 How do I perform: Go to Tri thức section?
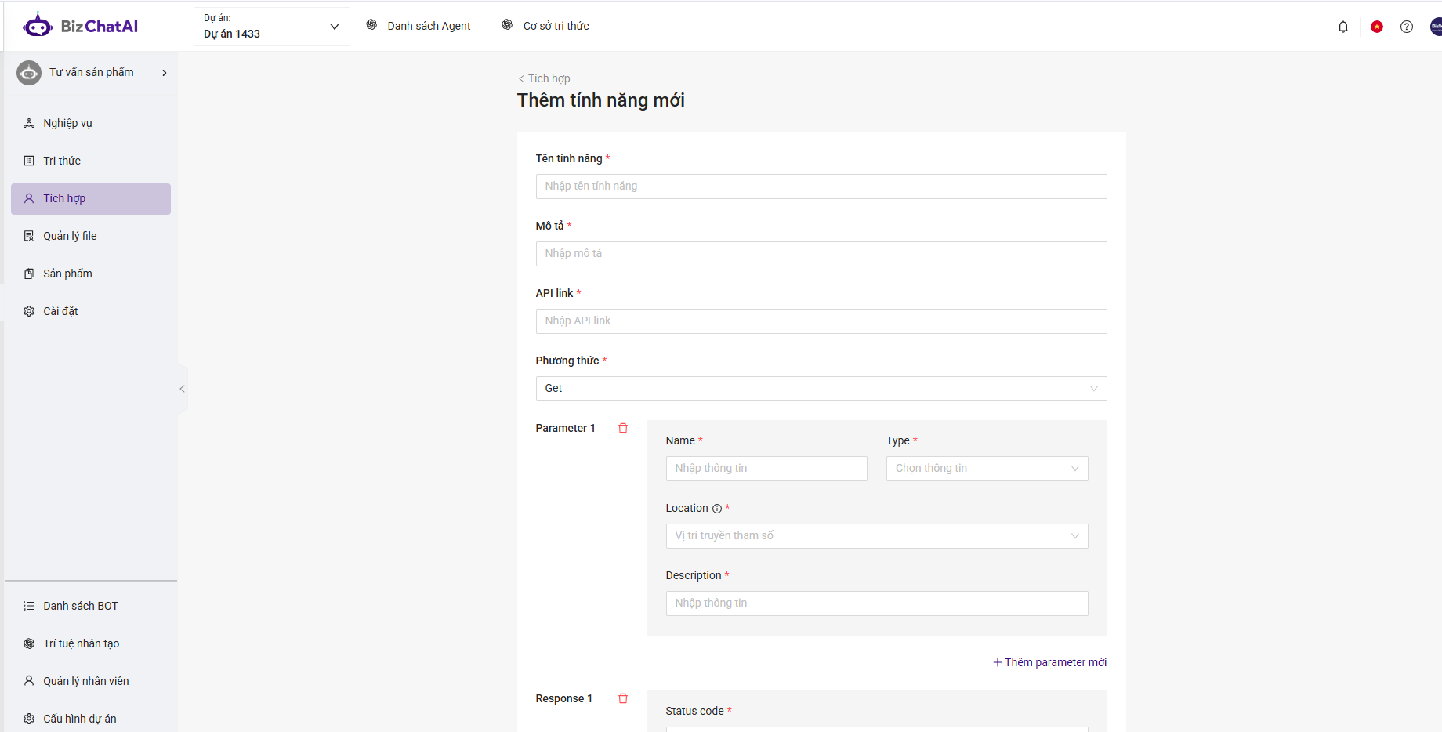coord(91,161)
